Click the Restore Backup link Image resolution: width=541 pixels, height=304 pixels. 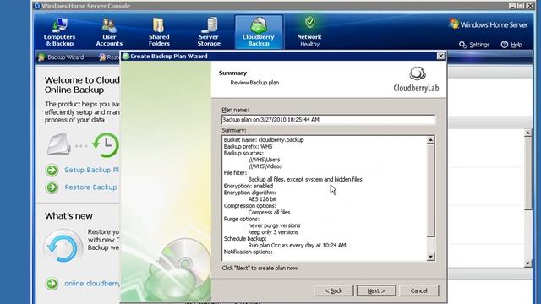90,187
